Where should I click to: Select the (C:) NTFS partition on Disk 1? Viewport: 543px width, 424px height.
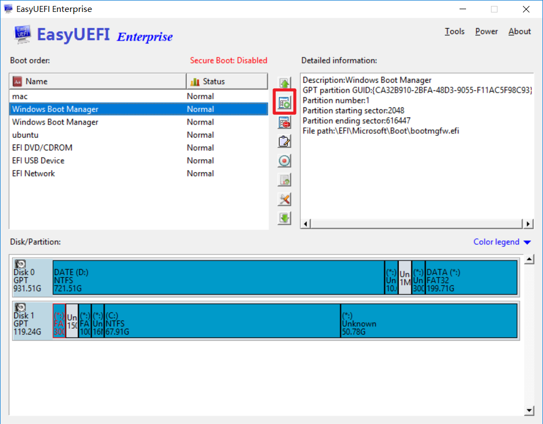pyautogui.click(x=222, y=321)
